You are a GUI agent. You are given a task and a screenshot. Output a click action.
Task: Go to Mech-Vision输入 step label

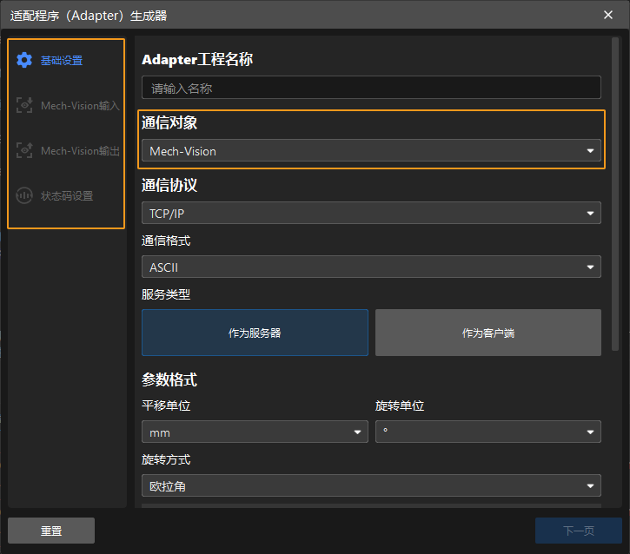80,106
